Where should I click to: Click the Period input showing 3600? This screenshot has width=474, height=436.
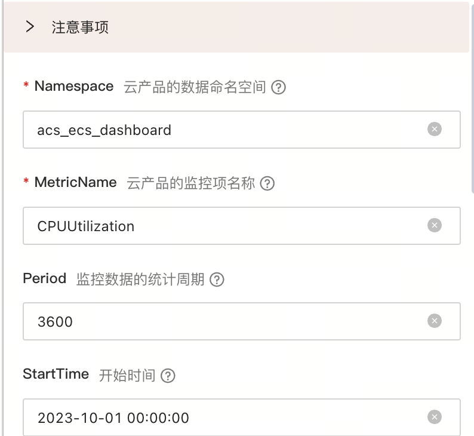[227, 322]
